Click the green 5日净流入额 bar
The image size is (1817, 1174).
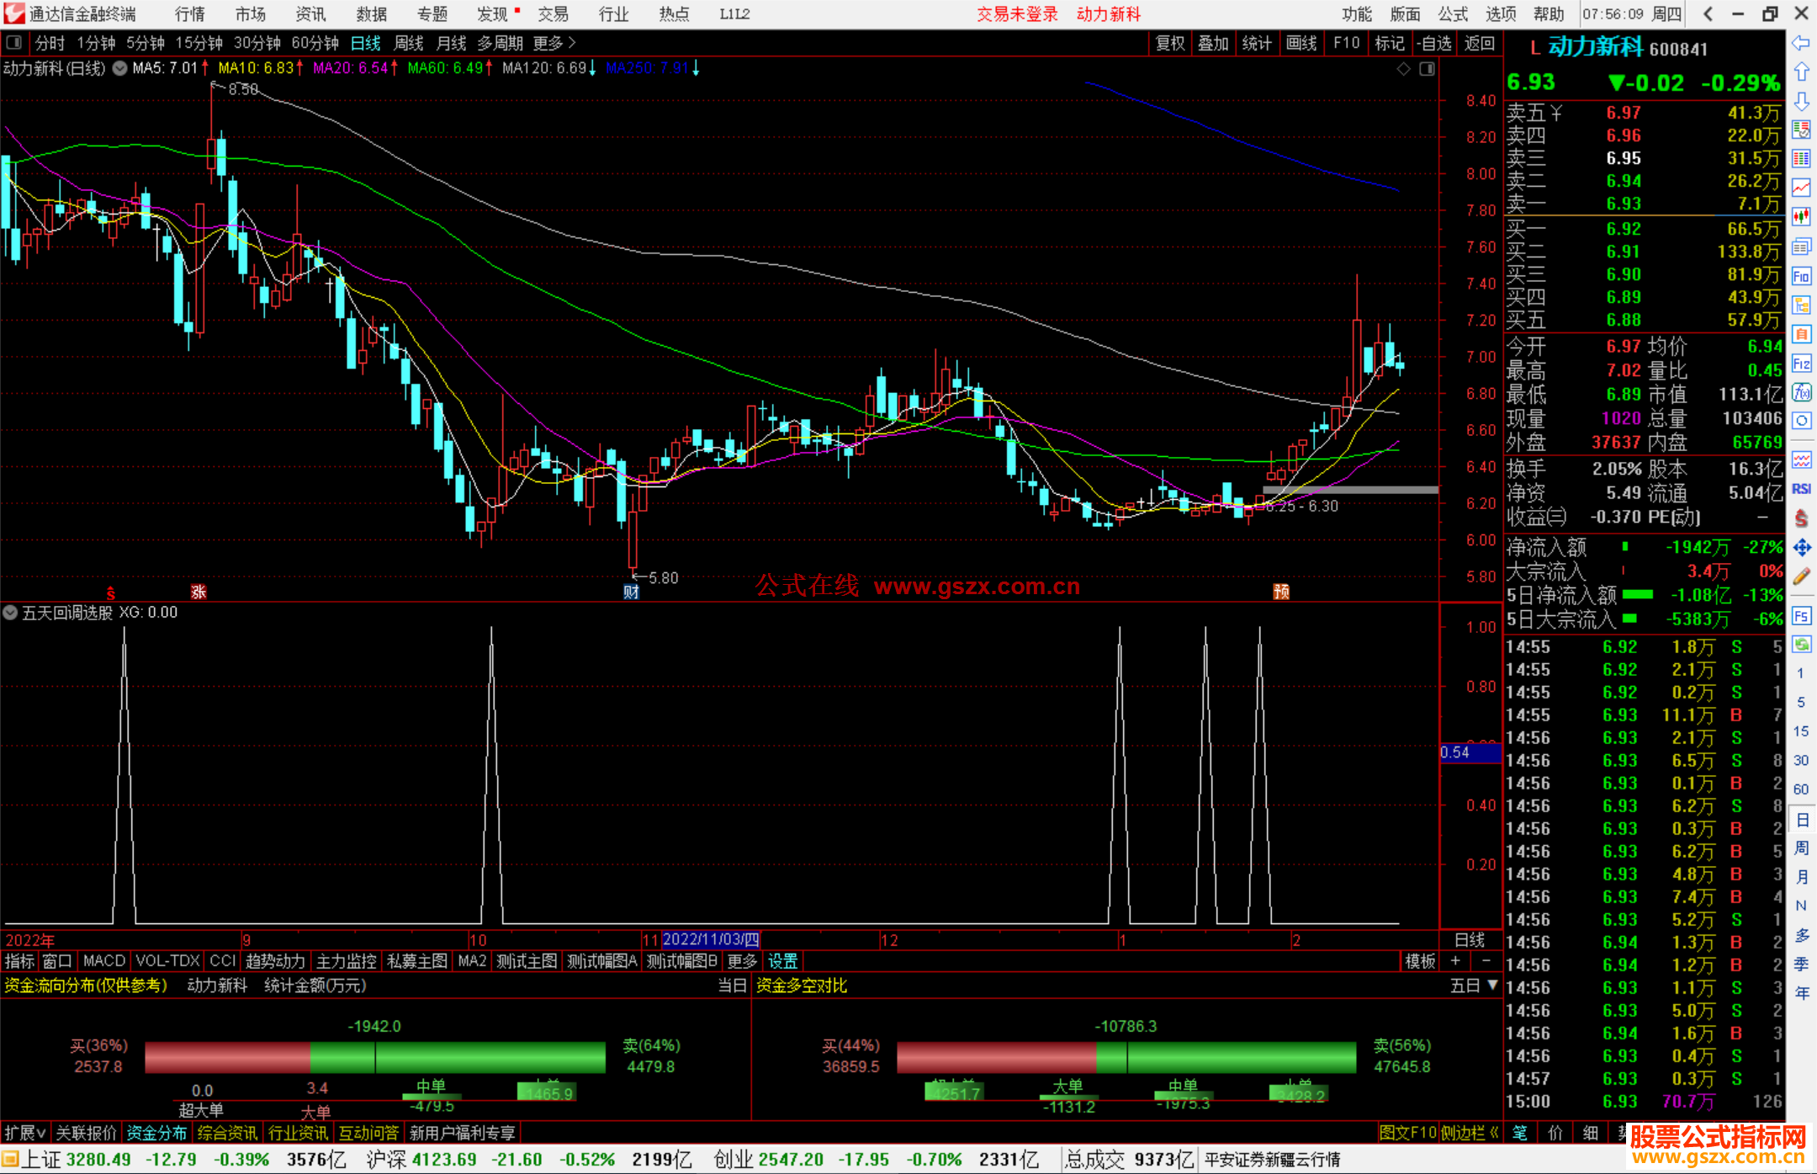pos(1637,595)
